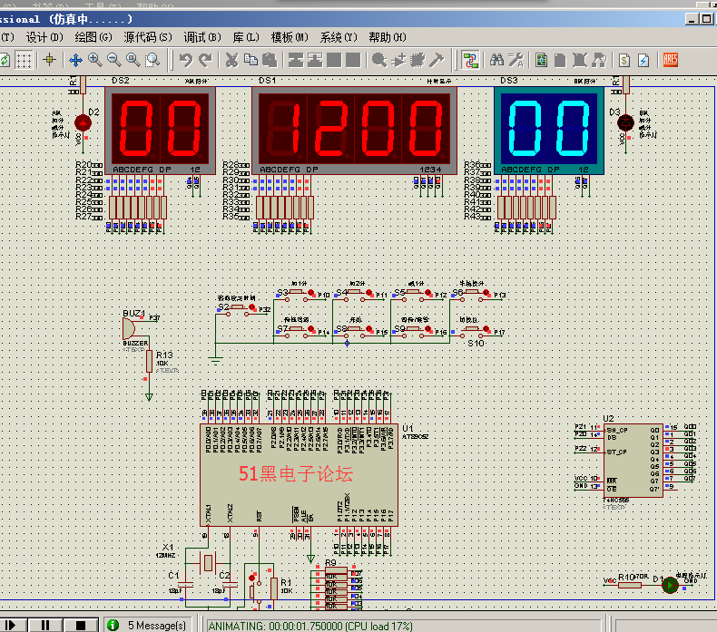The height and width of the screenshot is (632, 717).
Task: Open the Design Explorer icon
Action: [x=542, y=60]
